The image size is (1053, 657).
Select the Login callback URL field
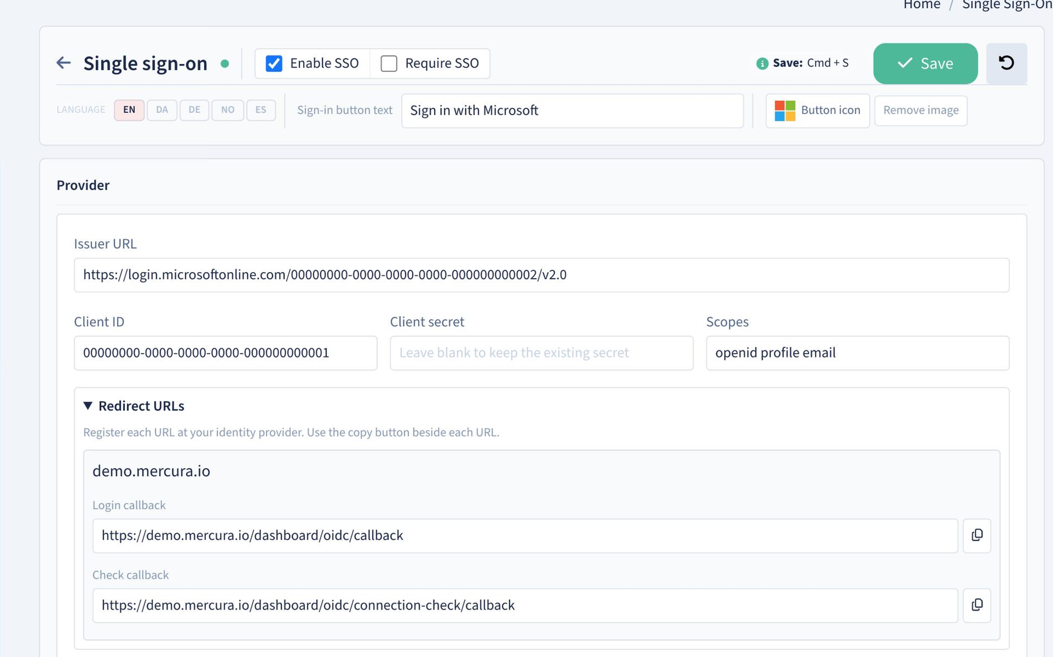click(525, 535)
